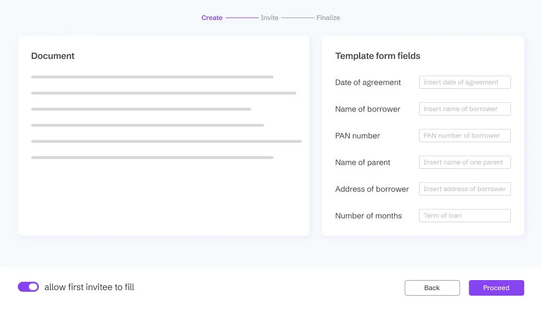Focus the Name of borrower input field

pos(465,109)
